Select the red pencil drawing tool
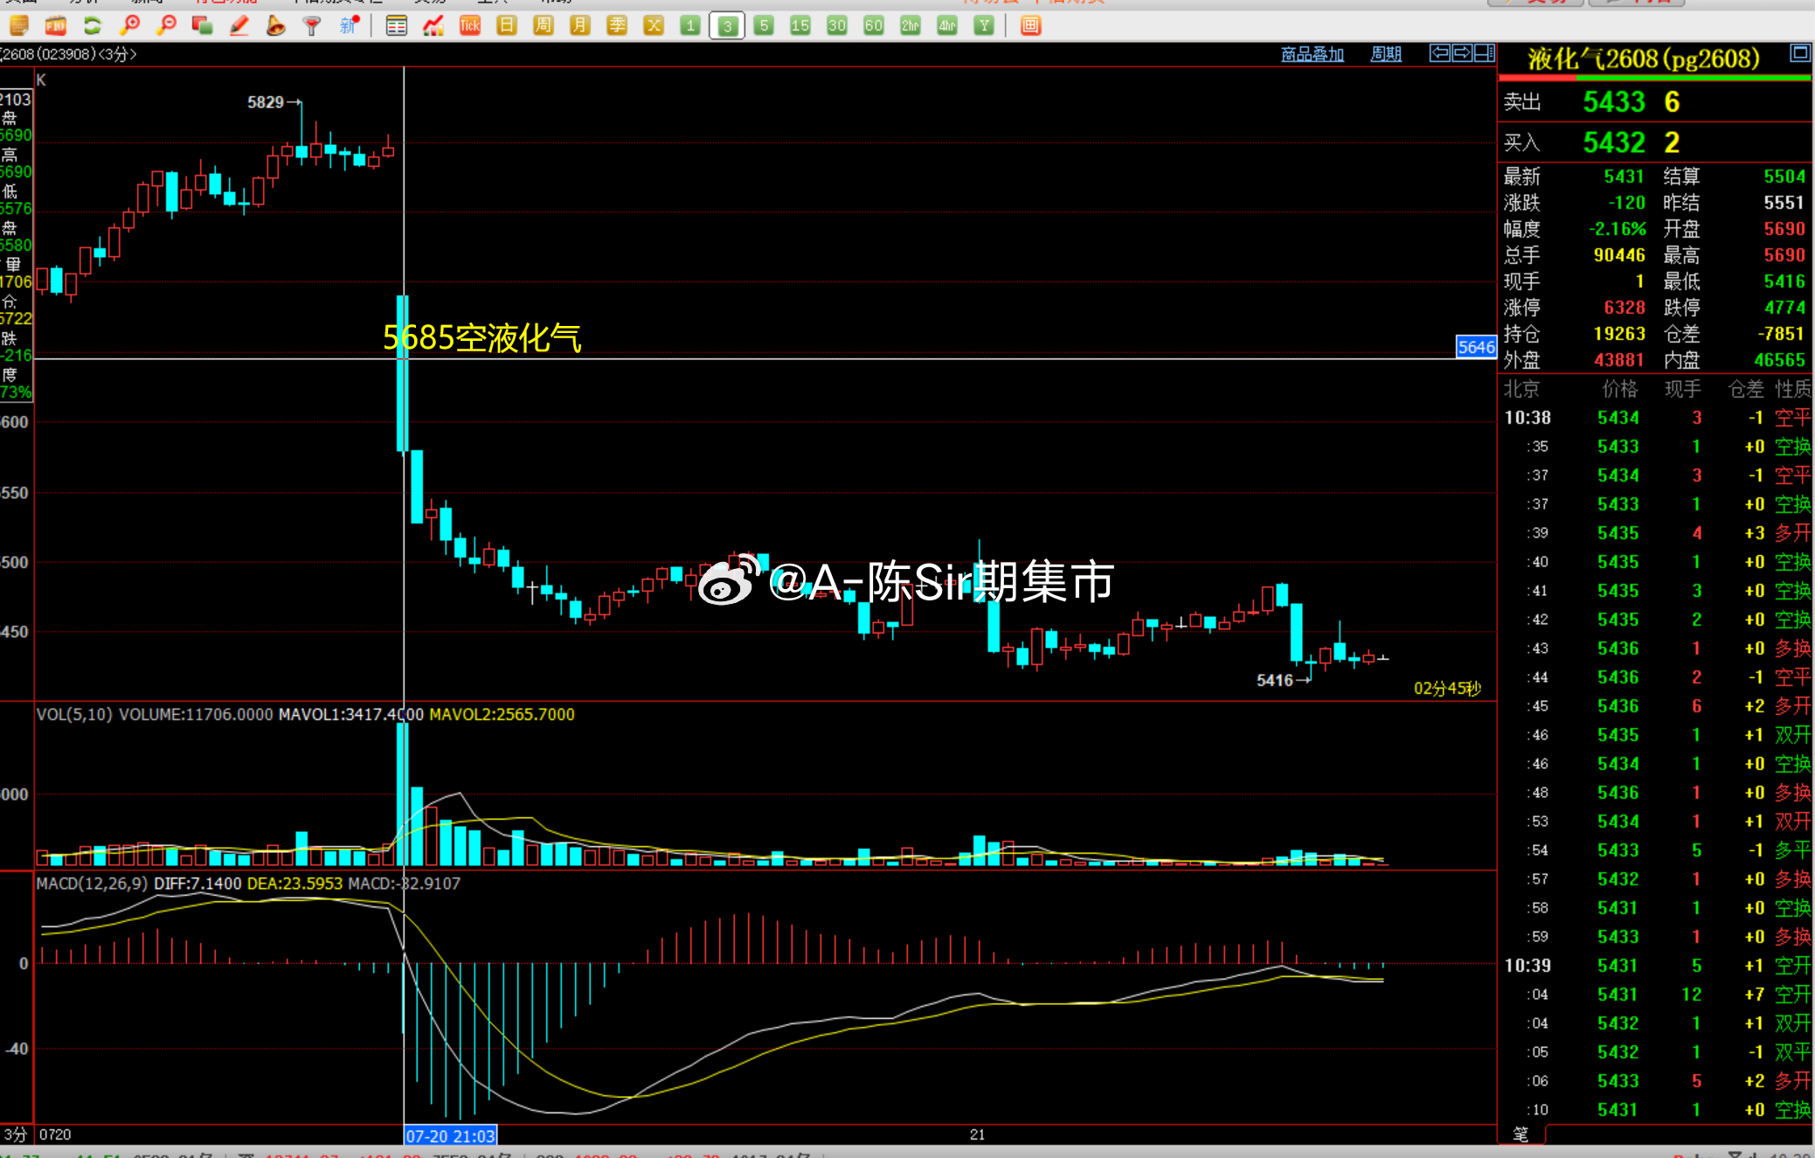Screen dimensions: 1815x1158 239,25
